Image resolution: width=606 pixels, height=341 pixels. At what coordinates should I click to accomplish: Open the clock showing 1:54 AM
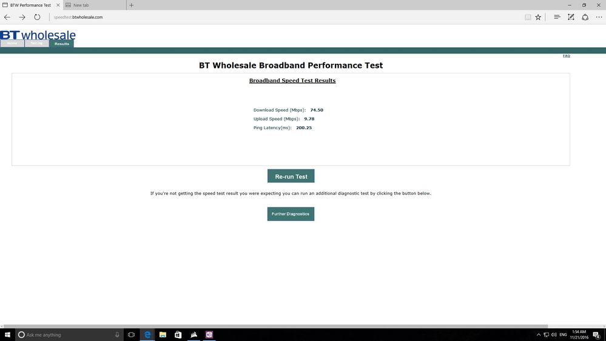[579, 334]
